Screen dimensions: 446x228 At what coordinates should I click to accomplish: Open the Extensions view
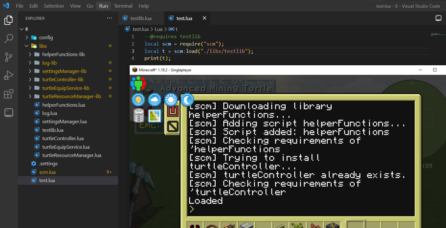(x=9, y=94)
